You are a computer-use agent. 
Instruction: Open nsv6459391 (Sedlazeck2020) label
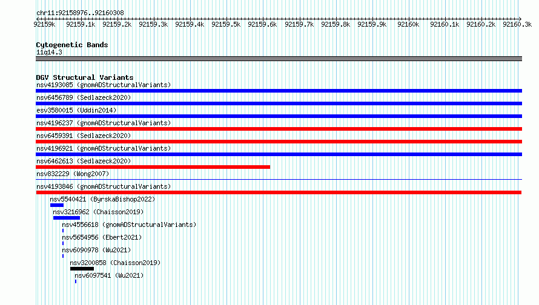click(x=84, y=136)
